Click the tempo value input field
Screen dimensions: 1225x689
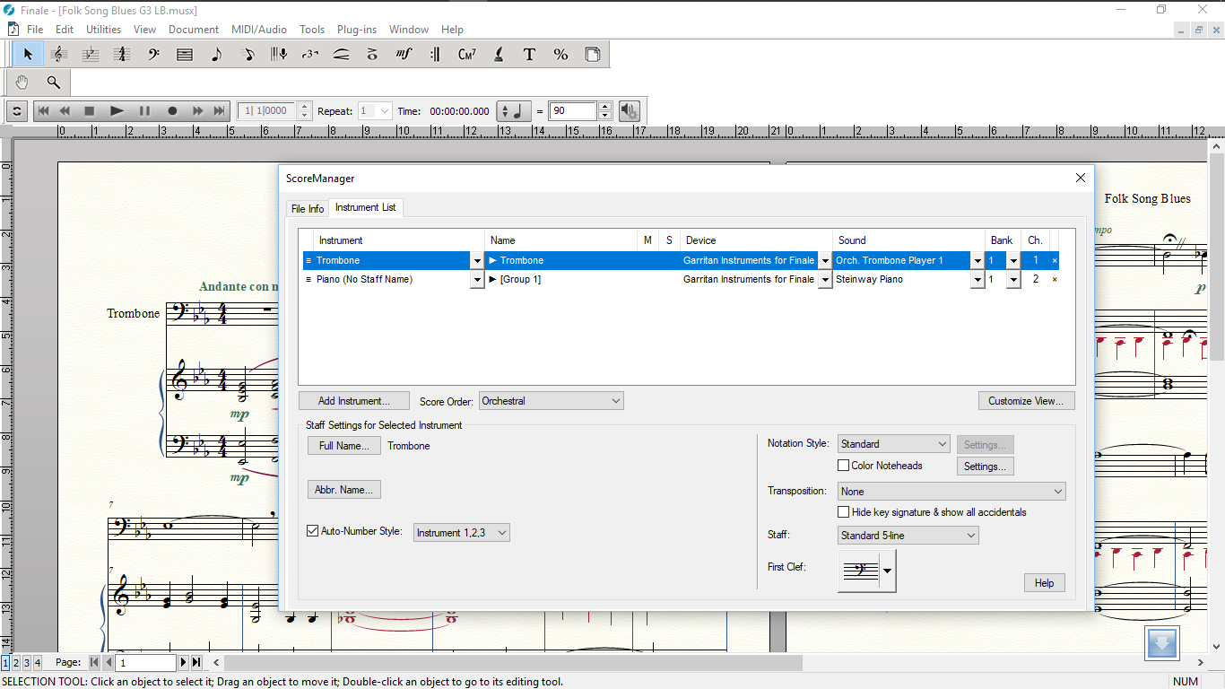click(572, 111)
